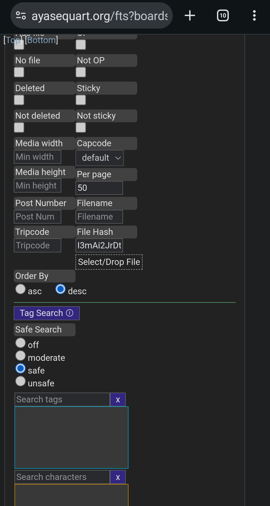Click the Select/Drop File area
Image resolution: width=270 pixels, height=506 pixels.
coord(109,262)
